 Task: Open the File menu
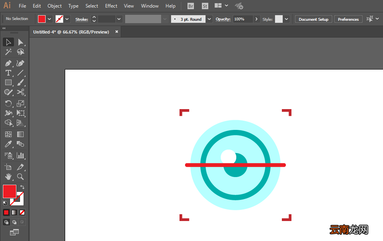point(22,6)
